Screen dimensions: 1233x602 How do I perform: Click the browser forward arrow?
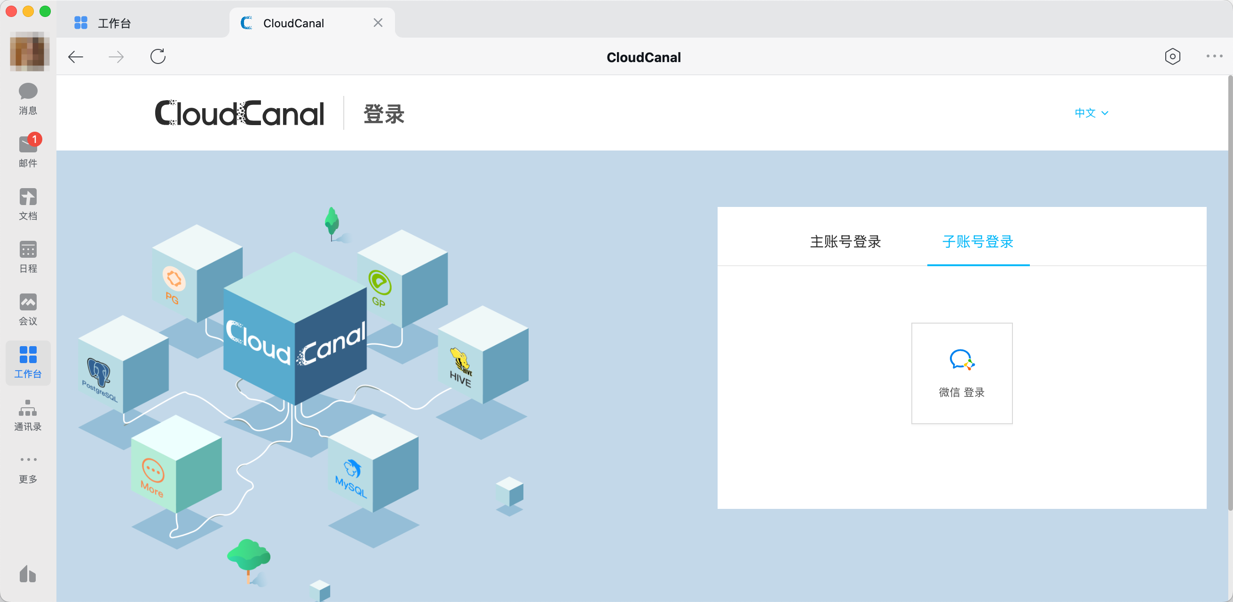(116, 57)
